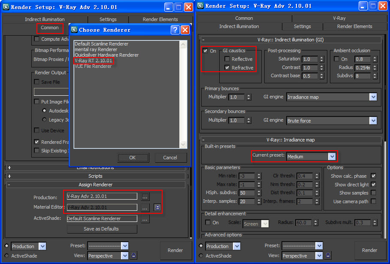Toggle Show calc. phase option
Image resolution: width=390 pixels, height=264 pixels.
click(x=373, y=176)
